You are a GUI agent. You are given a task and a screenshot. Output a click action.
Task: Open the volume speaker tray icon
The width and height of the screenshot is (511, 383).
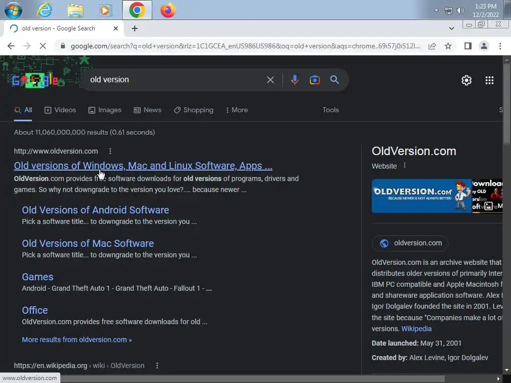click(461, 10)
